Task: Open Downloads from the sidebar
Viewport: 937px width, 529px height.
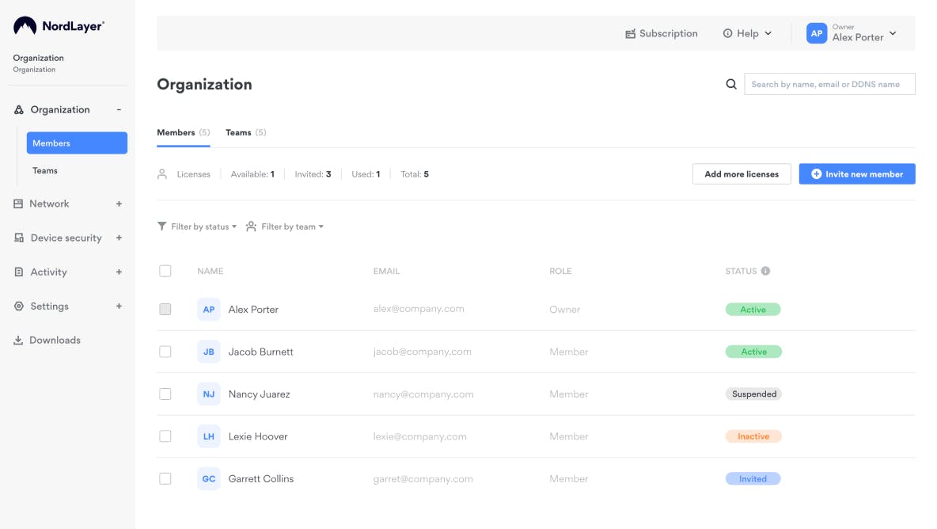Action: click(x=55, y=340)
